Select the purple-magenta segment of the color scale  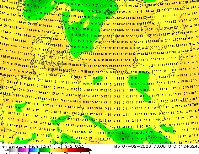23,150
